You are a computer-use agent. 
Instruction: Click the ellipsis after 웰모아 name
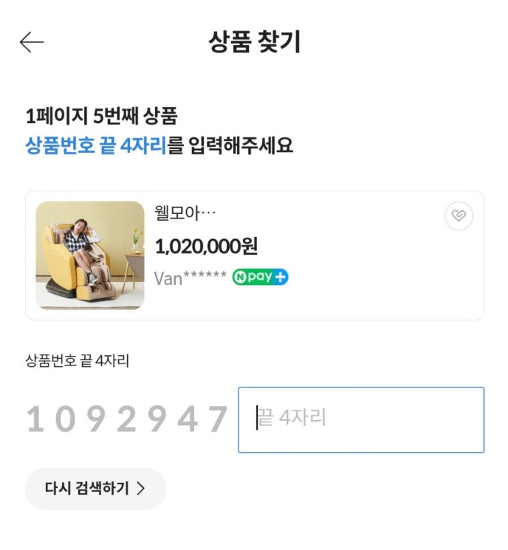tap(207, 214)
